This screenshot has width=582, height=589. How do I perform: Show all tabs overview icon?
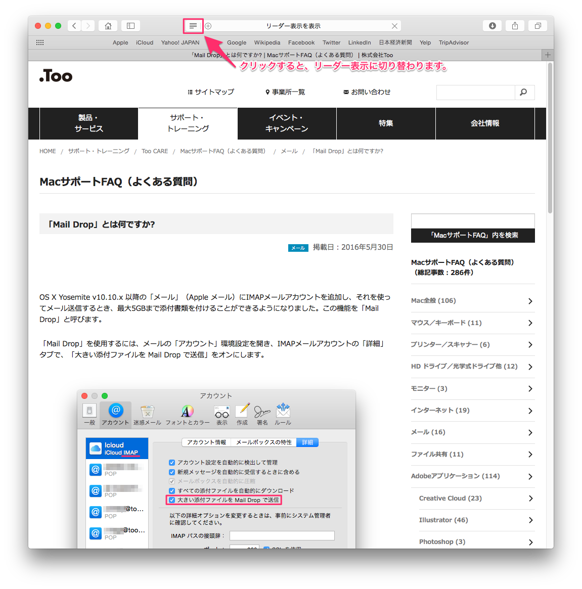click(x=538, y=26)
